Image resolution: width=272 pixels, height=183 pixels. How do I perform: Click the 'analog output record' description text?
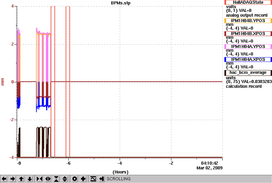click(x=247, y=15)
